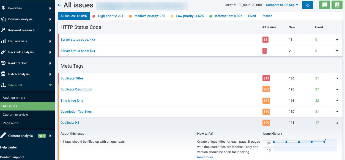Open the Title is too long issue
The width and height of the screenshot is (345, 160).
pos(72,101)
